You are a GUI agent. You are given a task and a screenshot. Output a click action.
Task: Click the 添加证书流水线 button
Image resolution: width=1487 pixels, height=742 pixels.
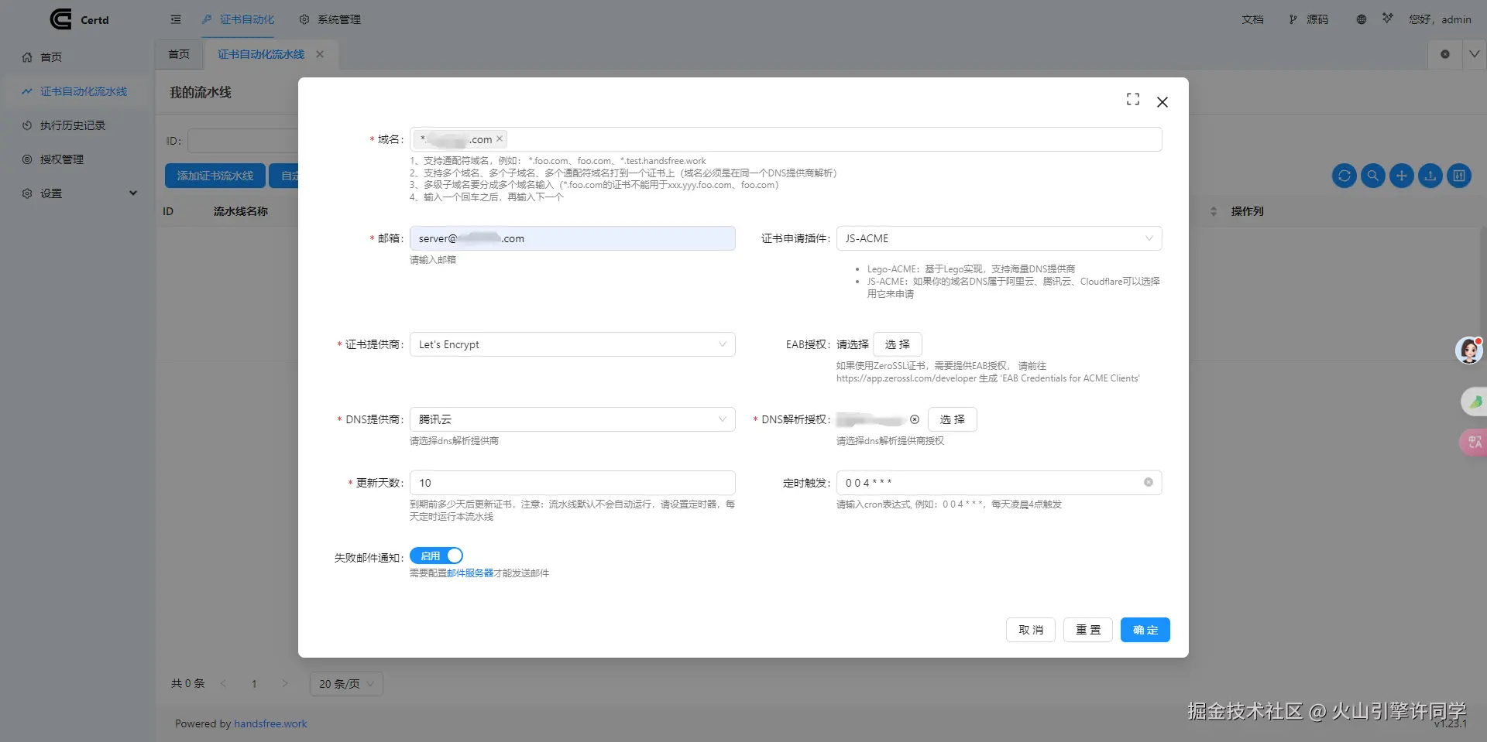click(215, 176)
